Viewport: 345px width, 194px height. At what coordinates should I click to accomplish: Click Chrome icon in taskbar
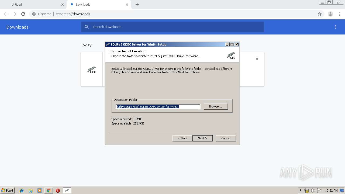[49, 190]
